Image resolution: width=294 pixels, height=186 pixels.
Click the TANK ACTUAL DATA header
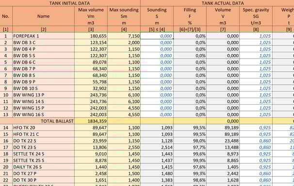pos(223,3)
